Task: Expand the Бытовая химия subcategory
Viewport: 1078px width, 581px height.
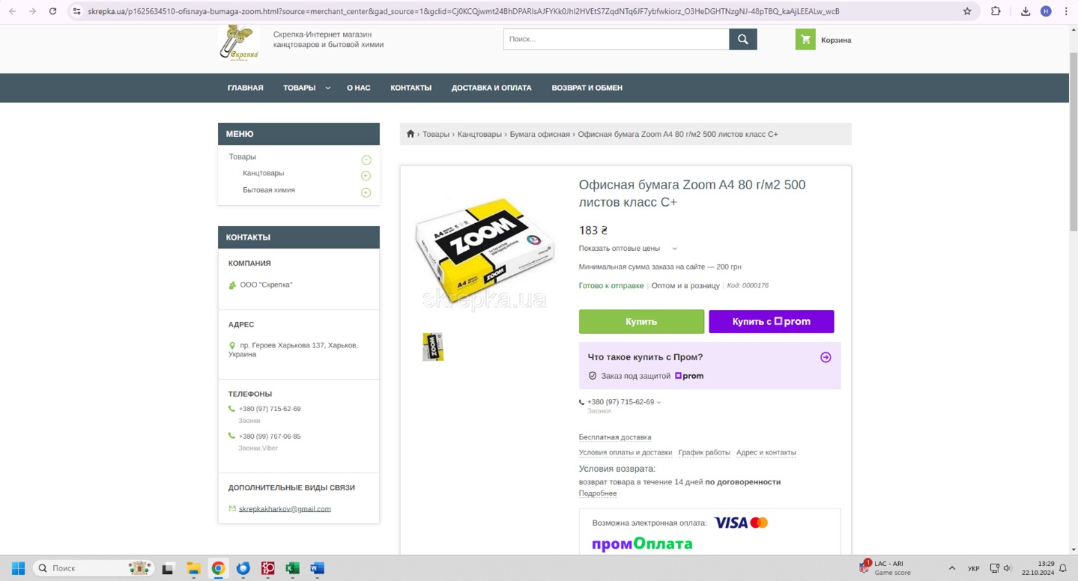Action: coord(366,193)
